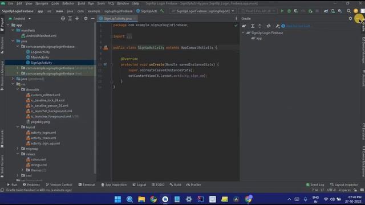The image size is (365, 205).
Task: Open the VCS menu
Action: (x=111, y=3)
